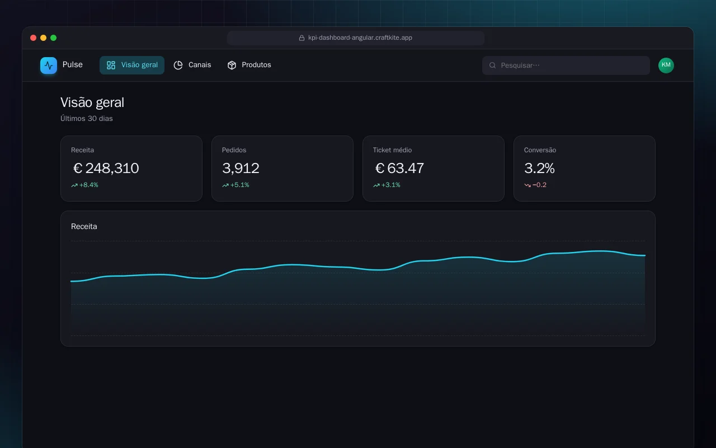The width and height of the screenshot is (716, 448).
Task: Click the Produtos box icon
Action: click(x=232, y=65)
